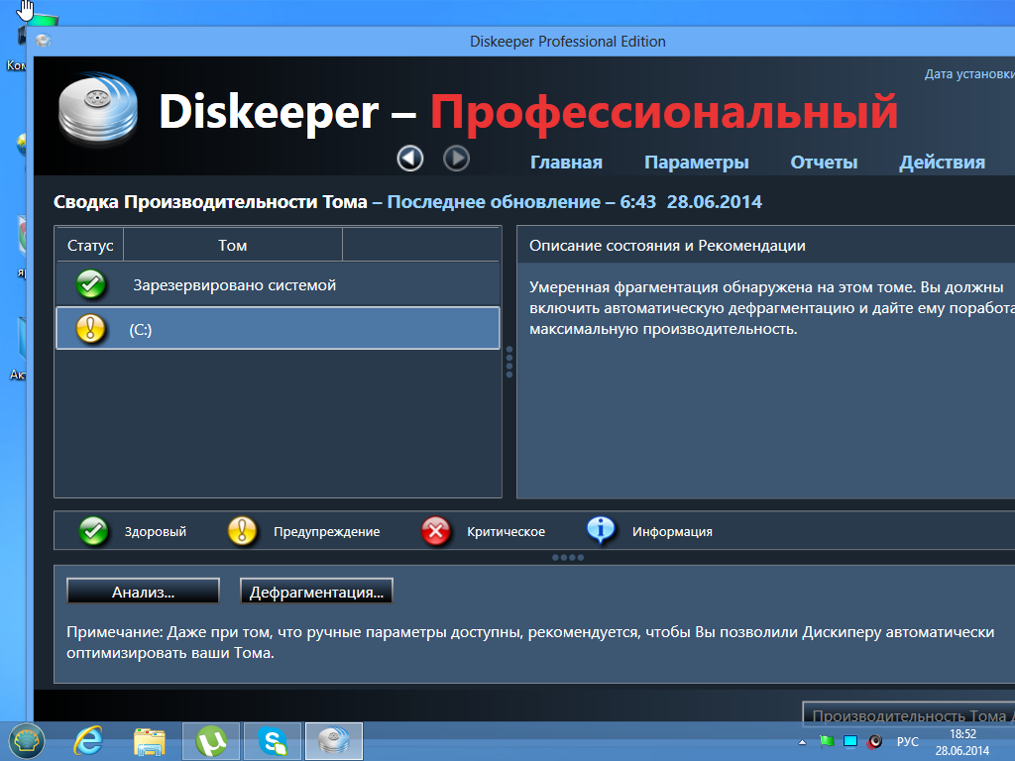This screenshot has width=1015, height=761.
Task: Open File Explorer from the taskbar
Action: 150,741
